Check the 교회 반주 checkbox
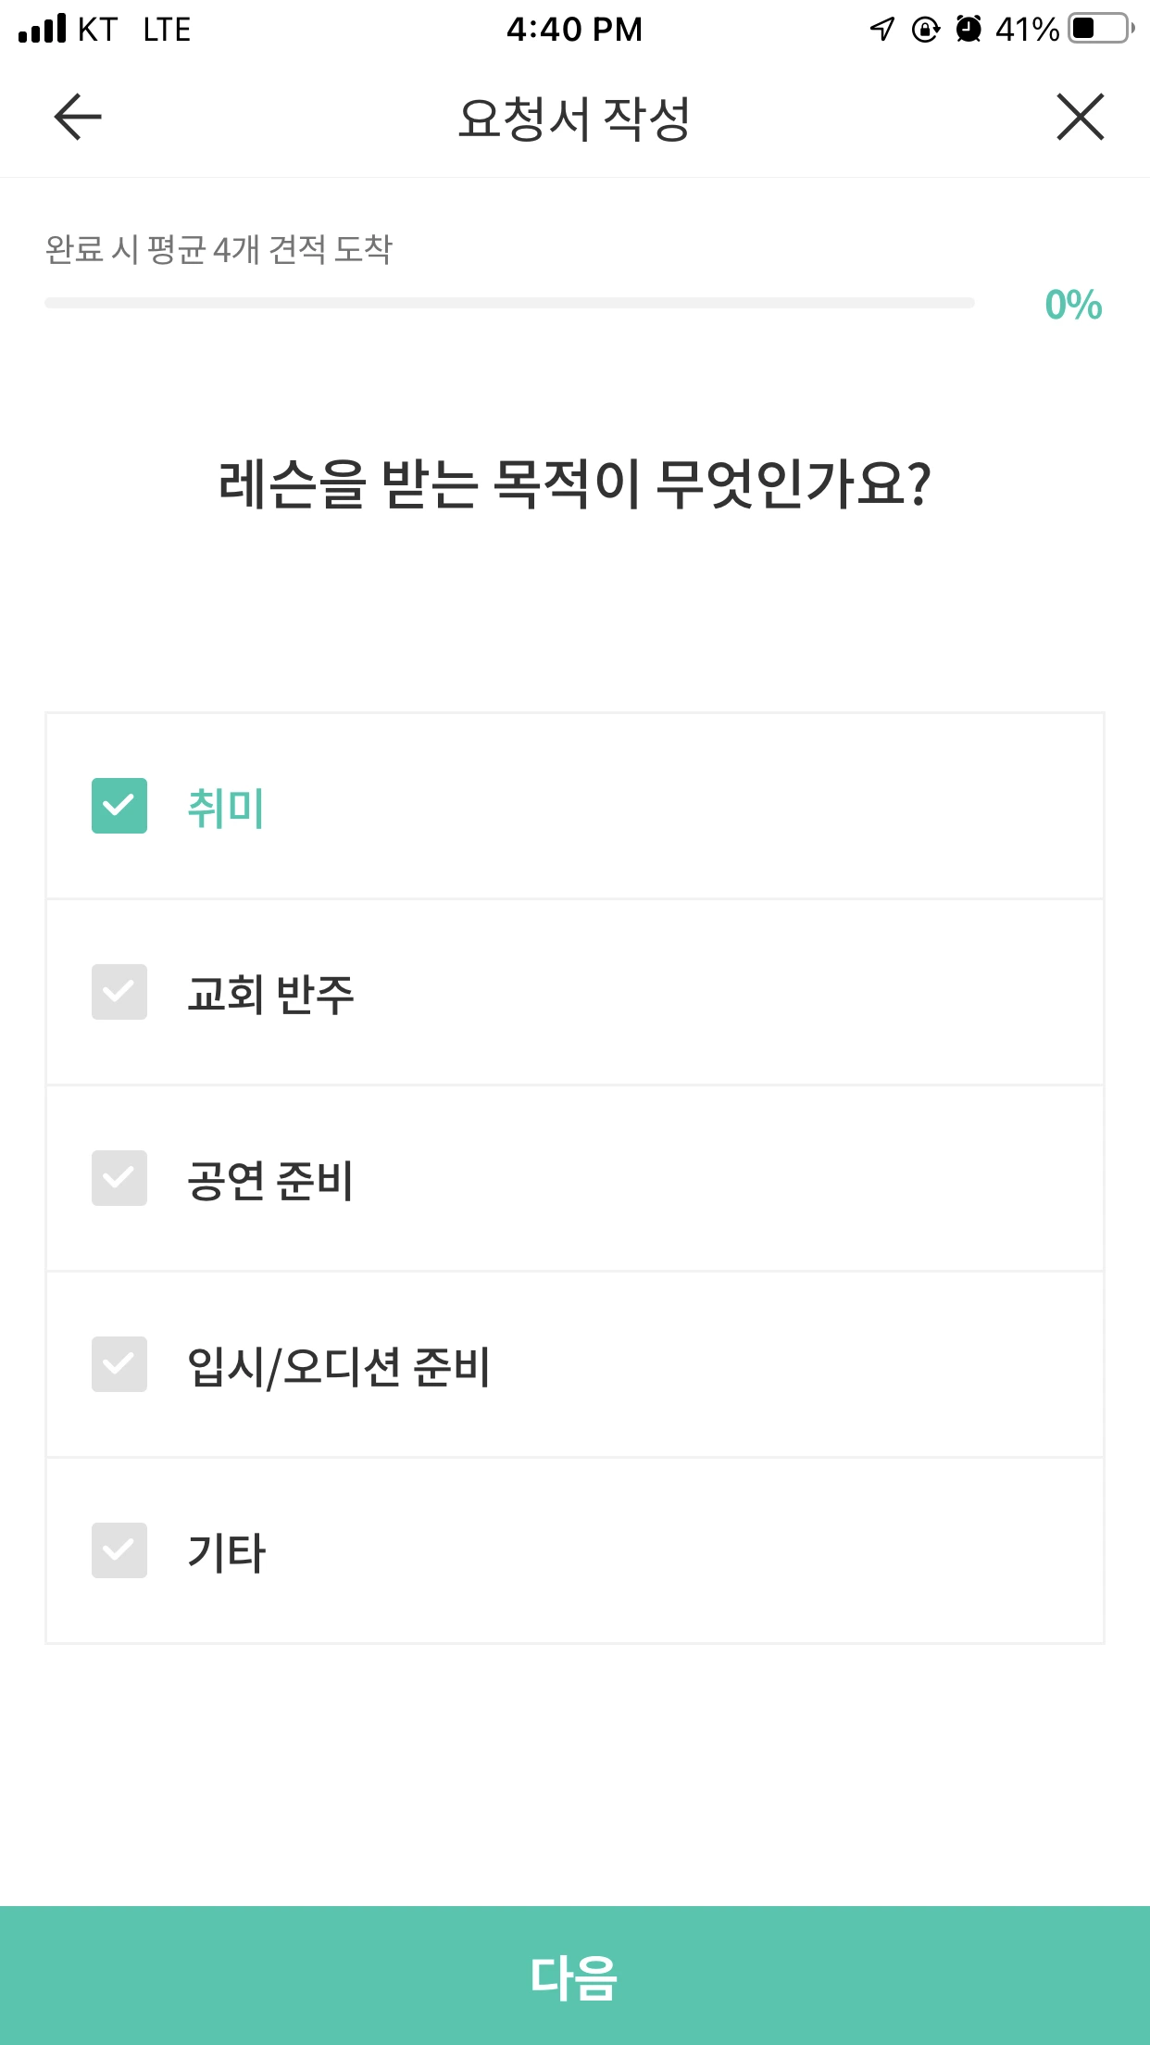The image size is (1150, 2045). pos(119,992)
